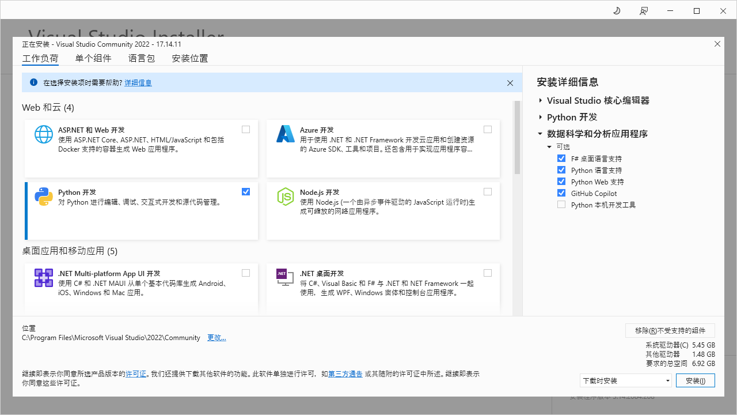
Task: Click the blue info icon in help banner
Action: coord(33,82)
